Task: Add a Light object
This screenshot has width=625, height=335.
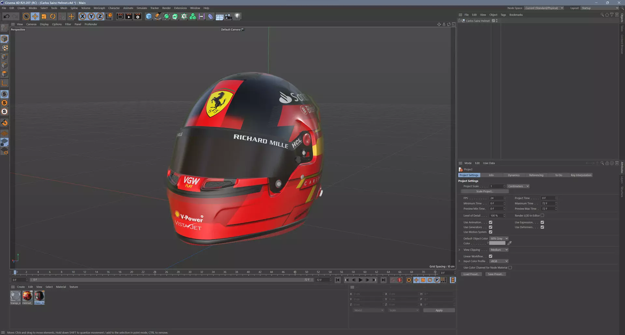Action: point(237,16)
